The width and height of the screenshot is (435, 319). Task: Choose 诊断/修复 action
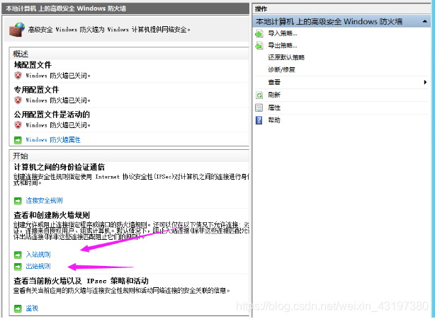pyautogui.click(x=281, y=69)
